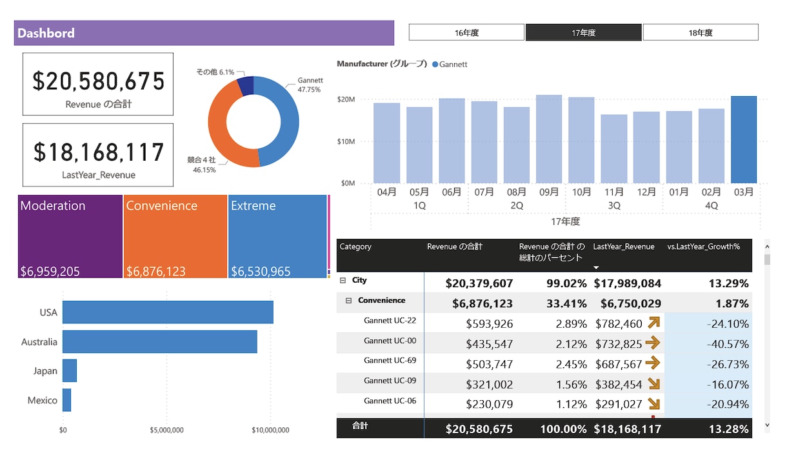The height and width of the screenshot is (455, 787).
Task: Select the 16年度 year slicer
Action: (x=466, y=32)
